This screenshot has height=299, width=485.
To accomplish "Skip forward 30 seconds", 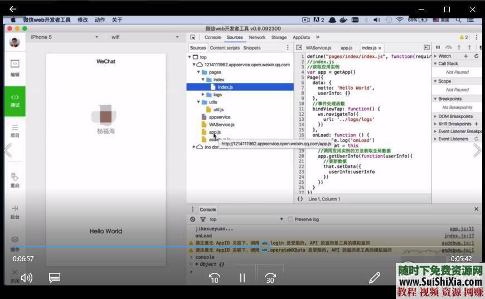I will pos(270,277).
